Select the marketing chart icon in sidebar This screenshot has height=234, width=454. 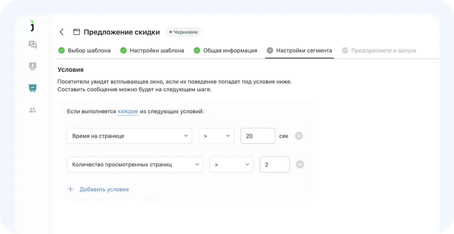pyautogui.click(x=32, y=88)
